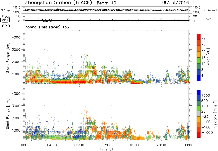Click the 'Velocity [m s⁻¹]' colorbar label
Screen dimensions: 218x151
215,114
